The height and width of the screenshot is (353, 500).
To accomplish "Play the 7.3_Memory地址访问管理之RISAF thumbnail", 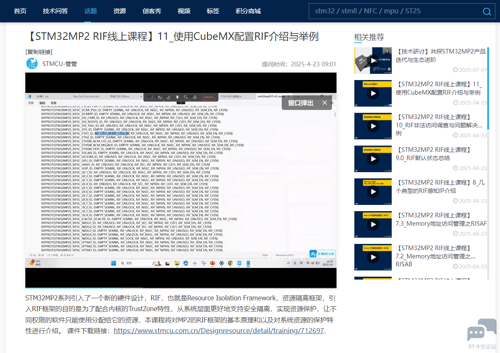I will pos(373,224).
